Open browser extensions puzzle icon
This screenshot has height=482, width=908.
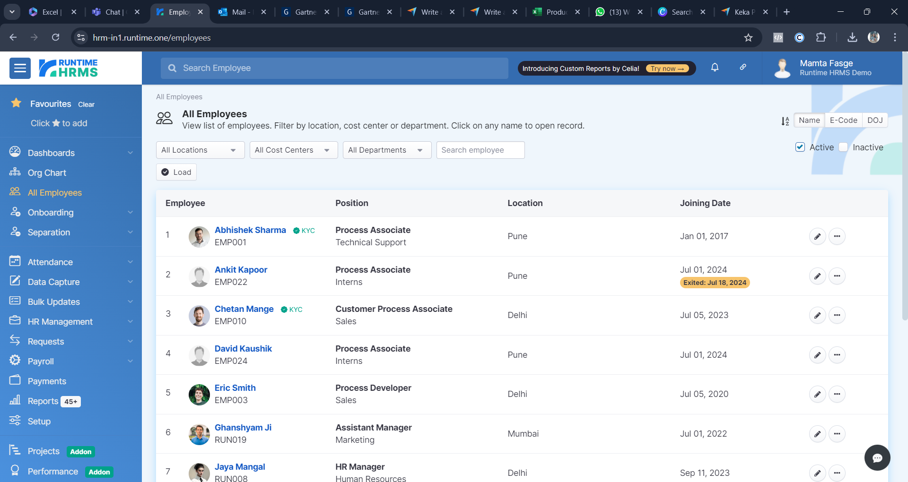click(x=821, y=37)
